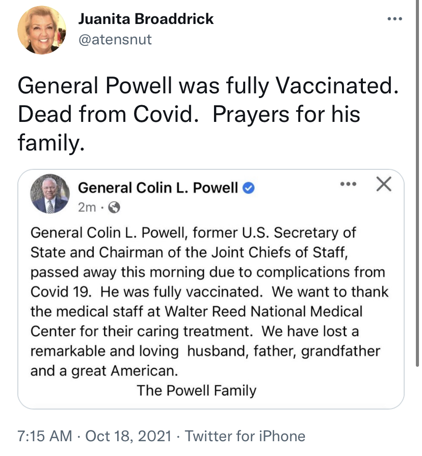Open the embedded post's three-dot options
The width and height of the screenshot is (422, 456).
pos(349,185)
